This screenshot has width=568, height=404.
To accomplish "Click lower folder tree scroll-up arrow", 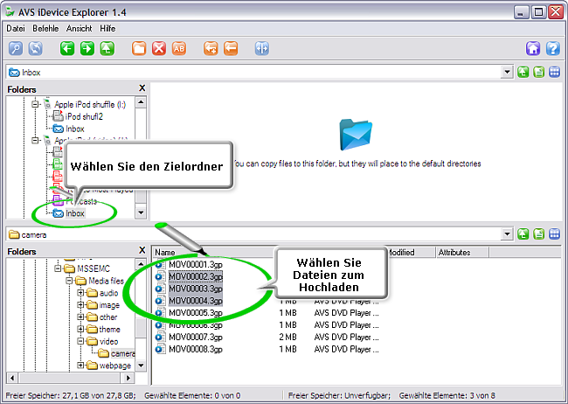I will pos(141,264).
